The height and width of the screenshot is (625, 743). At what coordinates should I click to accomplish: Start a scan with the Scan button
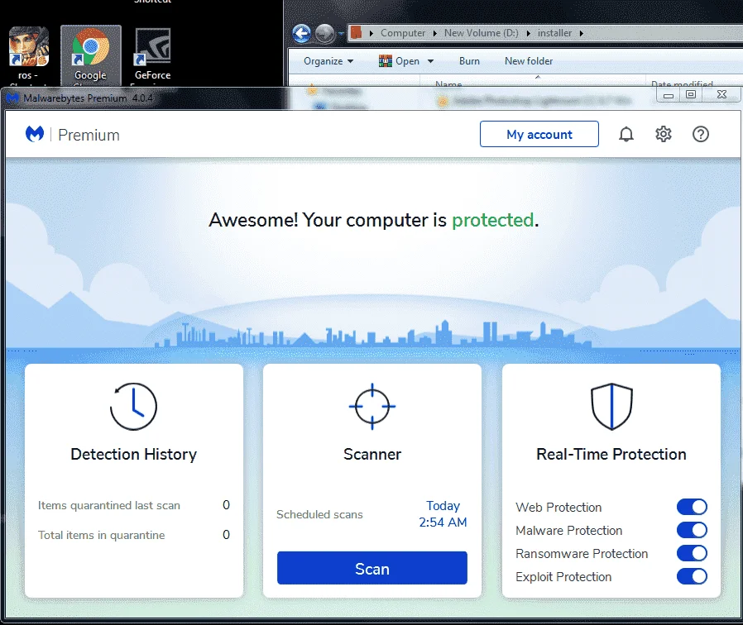[x=372, y=568]
